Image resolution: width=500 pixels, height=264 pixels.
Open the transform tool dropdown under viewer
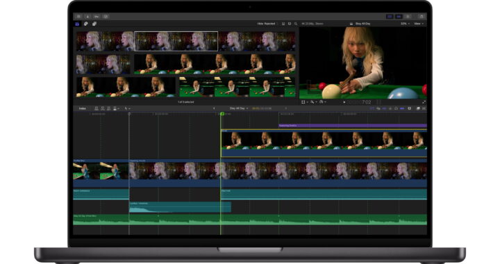305,102
